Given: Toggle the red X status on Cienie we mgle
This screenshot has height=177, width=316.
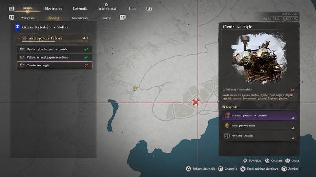Looking at the screenshot, I should pos(86,65).
